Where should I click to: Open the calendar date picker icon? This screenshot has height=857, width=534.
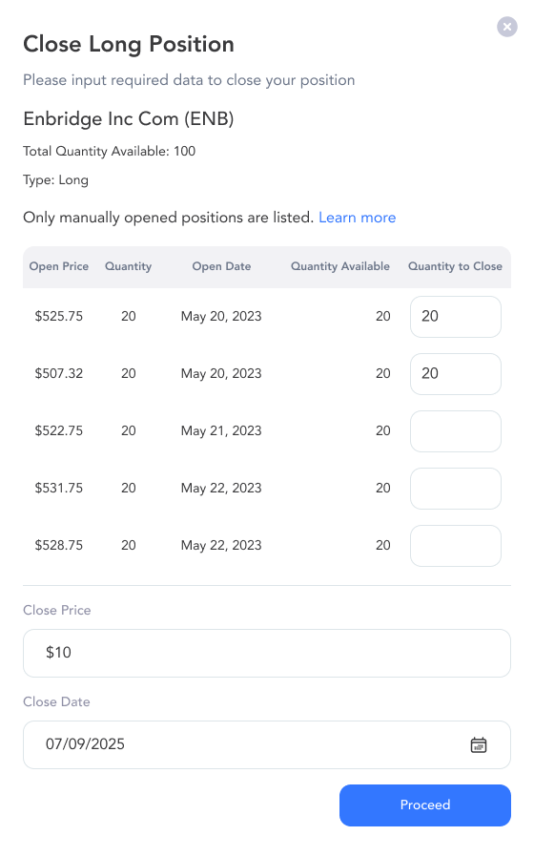pyautogui.click(x=479, y=744)
